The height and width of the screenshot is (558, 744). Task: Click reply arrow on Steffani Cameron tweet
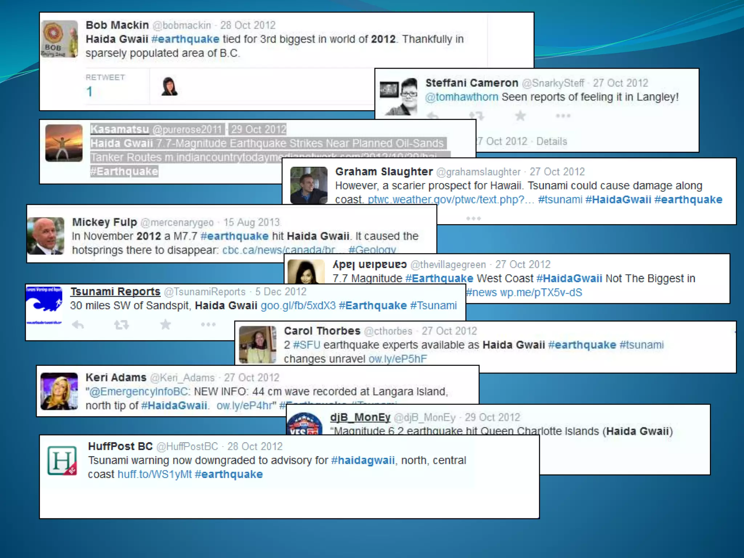point(433,116)
